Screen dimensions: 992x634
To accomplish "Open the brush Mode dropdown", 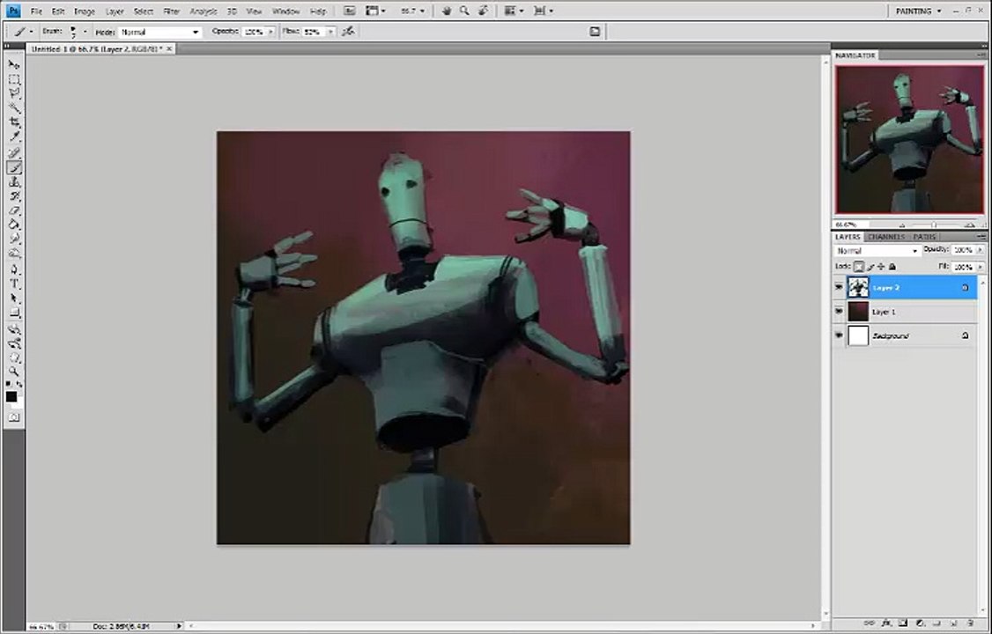I will click(x=160, y=32).
